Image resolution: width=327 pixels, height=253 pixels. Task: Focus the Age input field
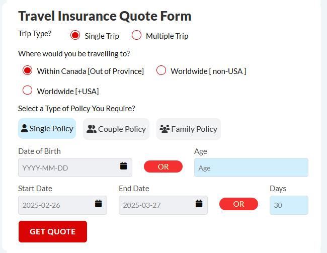[x=251, y=167]
